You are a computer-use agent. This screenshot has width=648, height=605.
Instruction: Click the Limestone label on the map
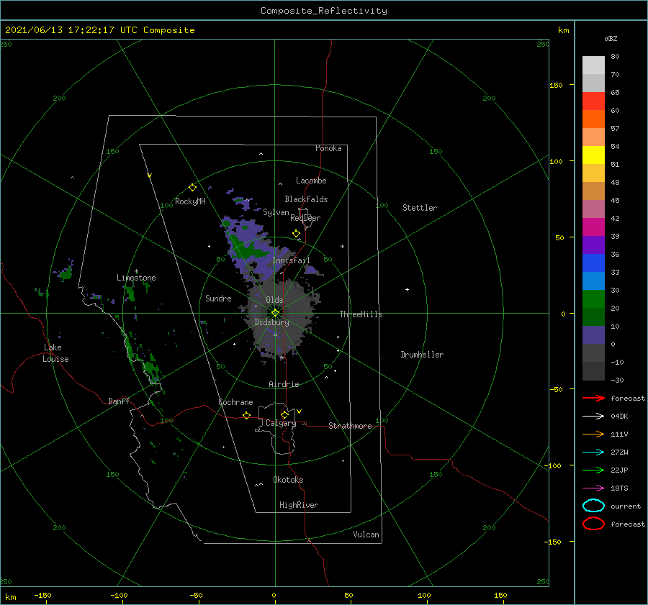click(136, 278)
